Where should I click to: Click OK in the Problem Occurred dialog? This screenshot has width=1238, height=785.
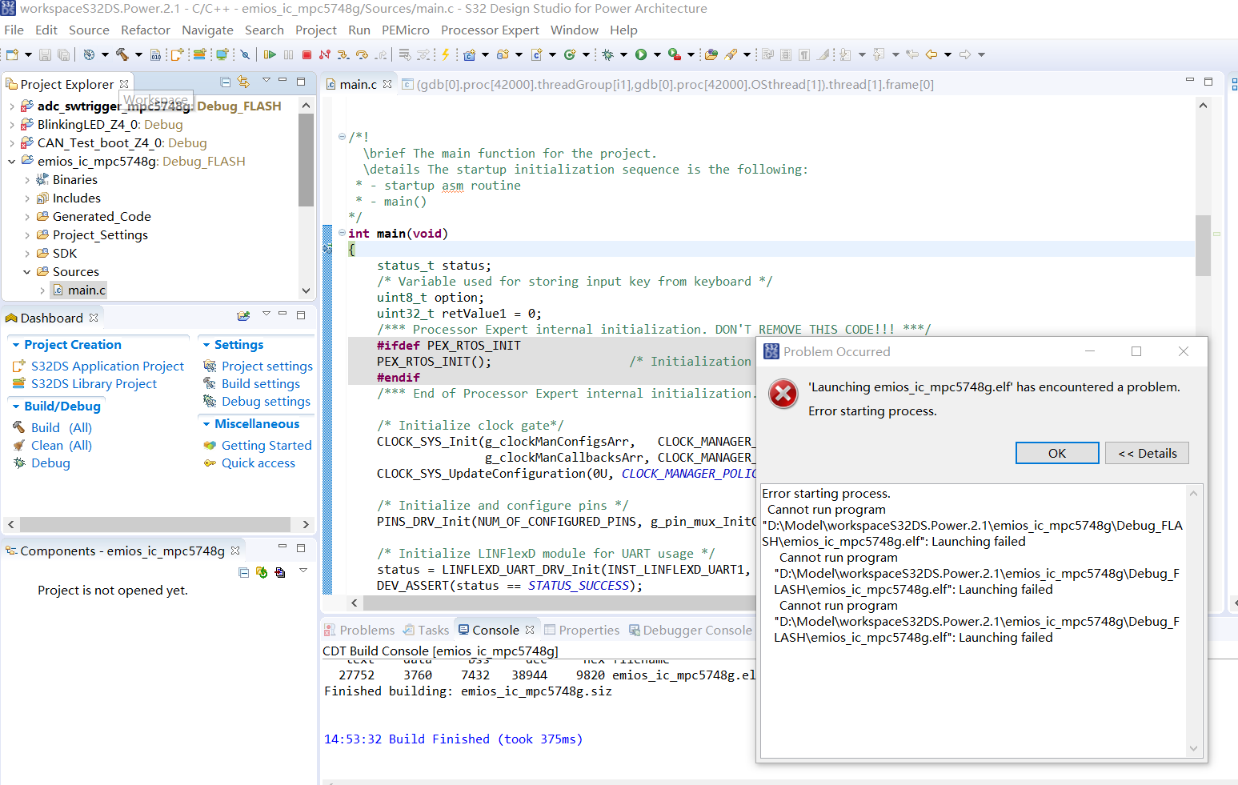[1056, 453]
